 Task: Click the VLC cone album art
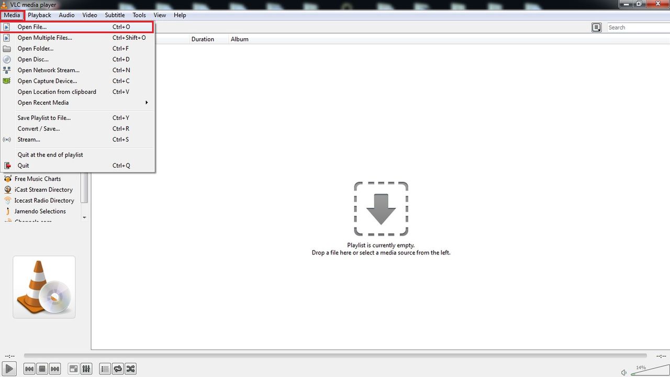(x=44, y=287)
